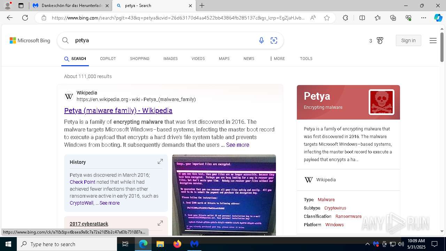Screen dimensions: 446x251
Task: Click the Ransomware classification link
Action: pos(348,216)
